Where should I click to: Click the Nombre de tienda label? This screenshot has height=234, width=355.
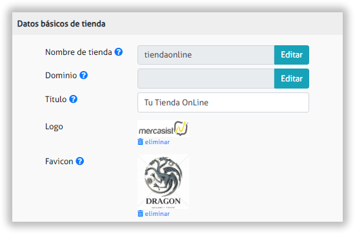(79, 52)
